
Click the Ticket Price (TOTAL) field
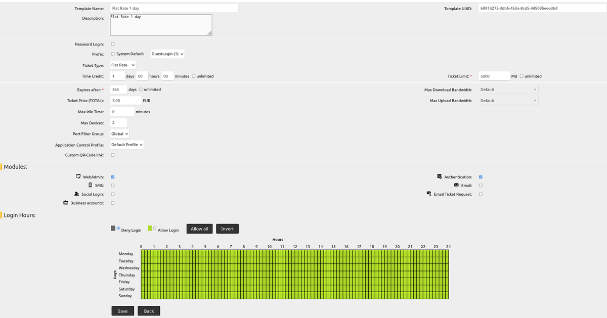(x=126, y=101)
